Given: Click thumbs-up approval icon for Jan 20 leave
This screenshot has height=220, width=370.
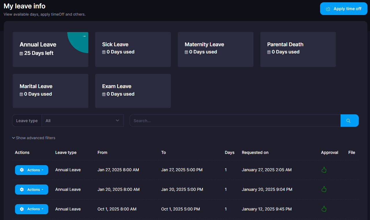Looking at the screenshot, I should (x=324, y=189).
